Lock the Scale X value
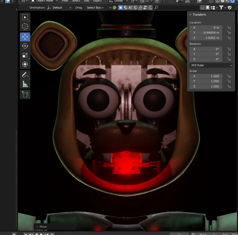 [x=229, y=76]
